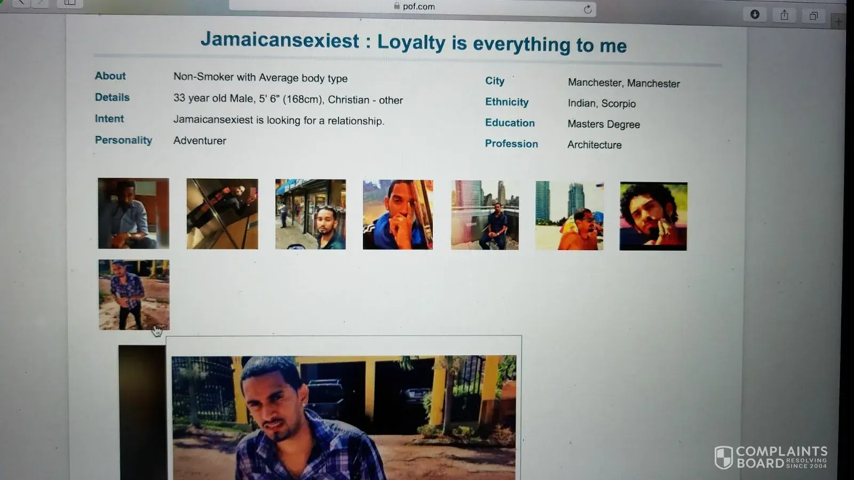
Task: Click the 'Adventurer' personality value
Action: (200, 140)
